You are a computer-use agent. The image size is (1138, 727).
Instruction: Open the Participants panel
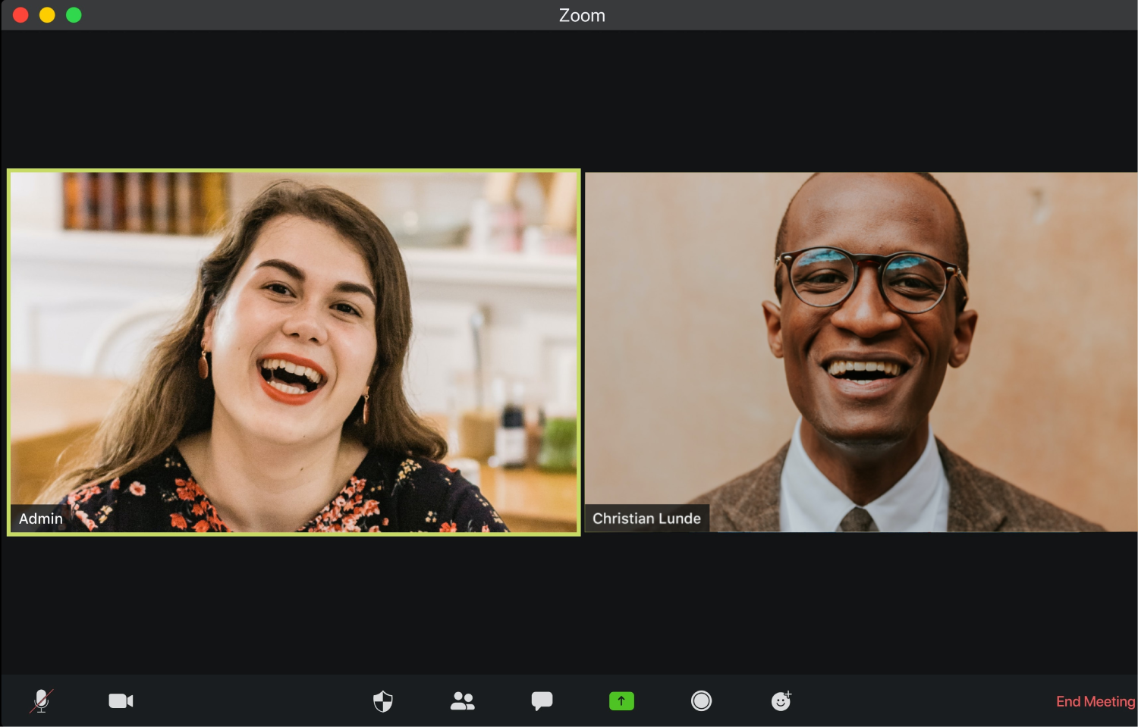tap(463, 701)
